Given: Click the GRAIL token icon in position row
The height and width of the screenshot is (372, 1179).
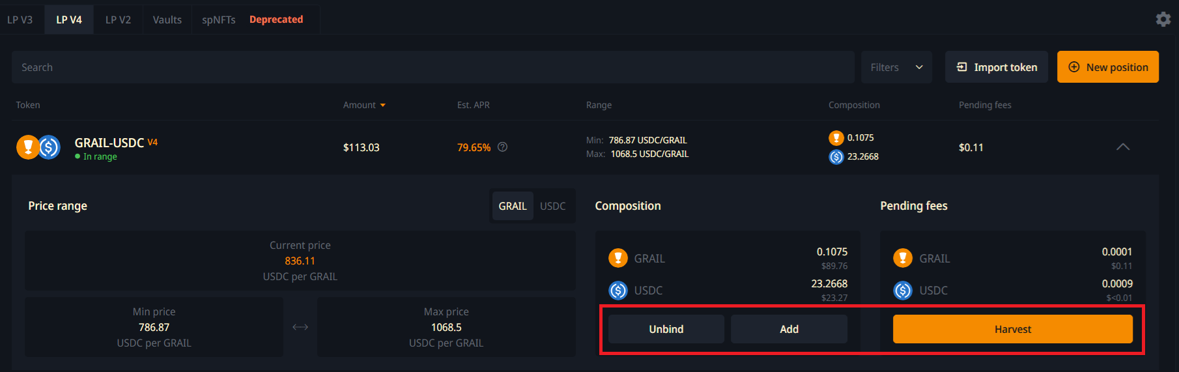Looking at the screenshot, I should pyautogui.click(x=27, y=147).
